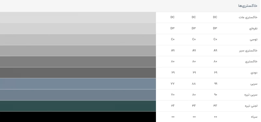Pick the توسی color swatch
Image resolution: width=261 pixels, height=122 pixels.
pyautogui.click(x=78, y=39)
